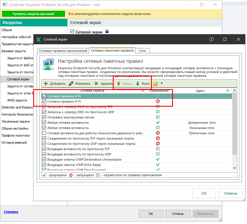Viewport: 247px width, 224px height.
Task: Click Разрешение column header
Action: 159,91
